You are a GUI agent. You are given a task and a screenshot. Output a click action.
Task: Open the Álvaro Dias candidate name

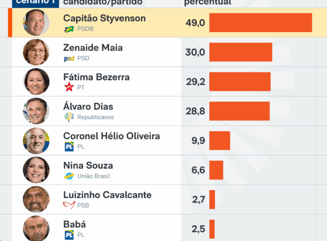(88, 107)
